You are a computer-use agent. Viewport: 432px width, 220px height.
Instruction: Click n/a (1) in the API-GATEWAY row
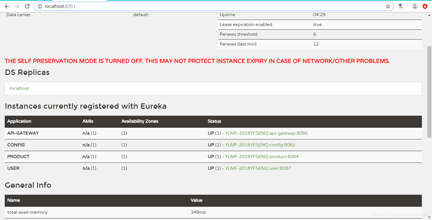[89, 133]
